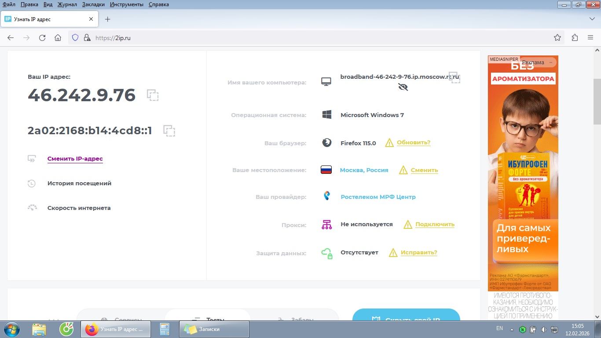Click the clock icon beside История посещений

[x=32, y=184]
